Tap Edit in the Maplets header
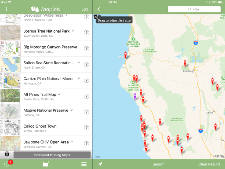This screenshot has width=225, height=169. 84,9
